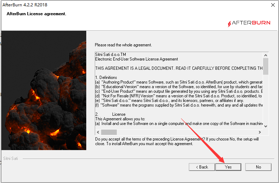The image size is (279, 183).
Task: Close the AfterBurn installer window
Action: pos(273,5)
